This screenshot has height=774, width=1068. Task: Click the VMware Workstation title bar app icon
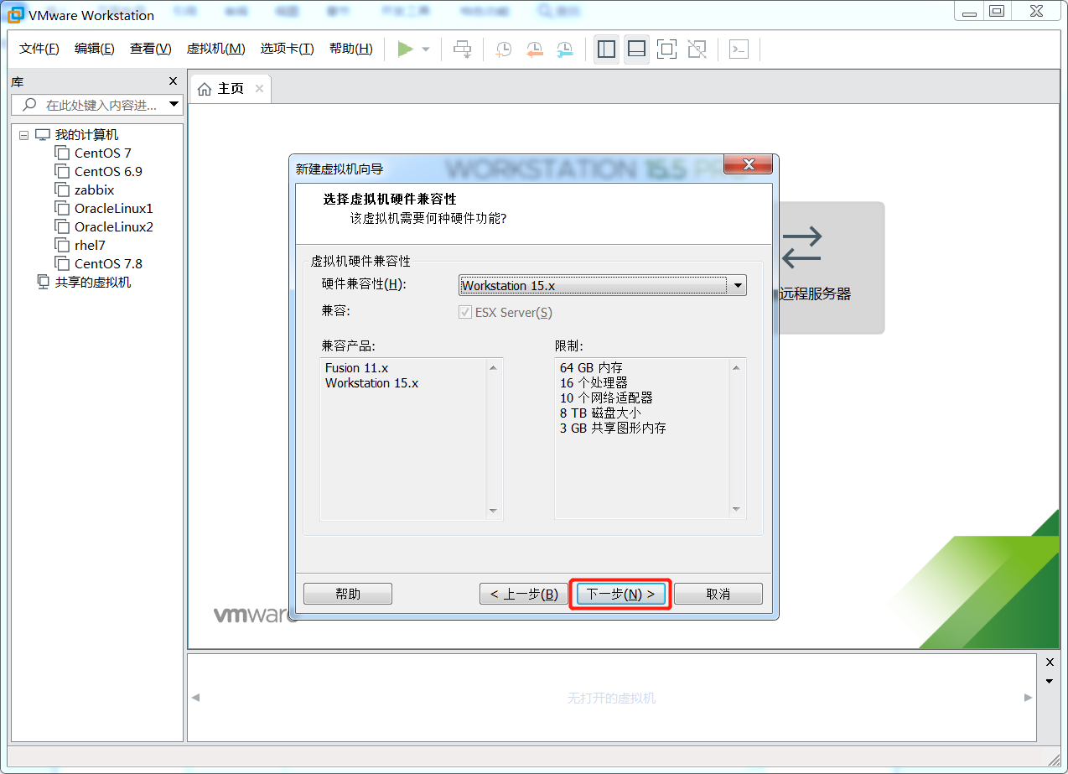(x=14, y=14)
